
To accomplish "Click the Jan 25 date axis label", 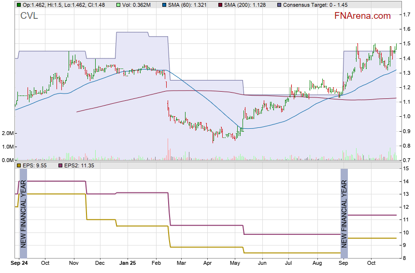I will tap(128, 263).
